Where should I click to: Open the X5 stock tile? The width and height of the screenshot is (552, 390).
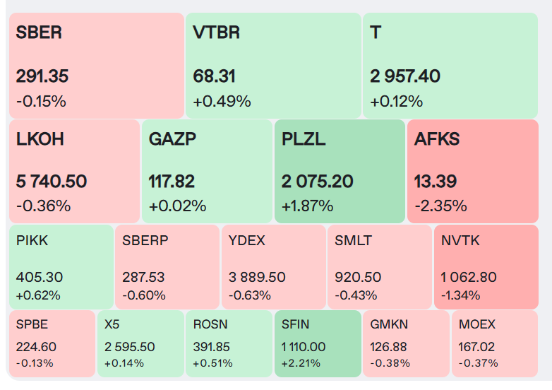tap(140, 343)
